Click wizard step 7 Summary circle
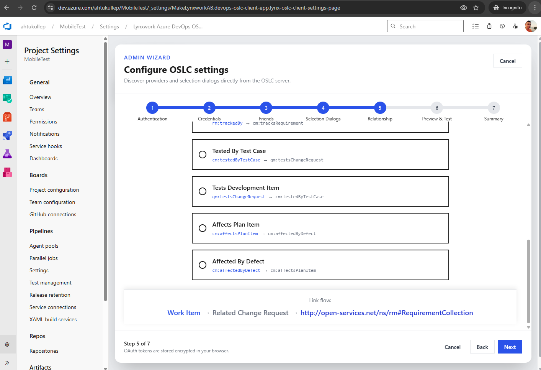 coord(494,108)
